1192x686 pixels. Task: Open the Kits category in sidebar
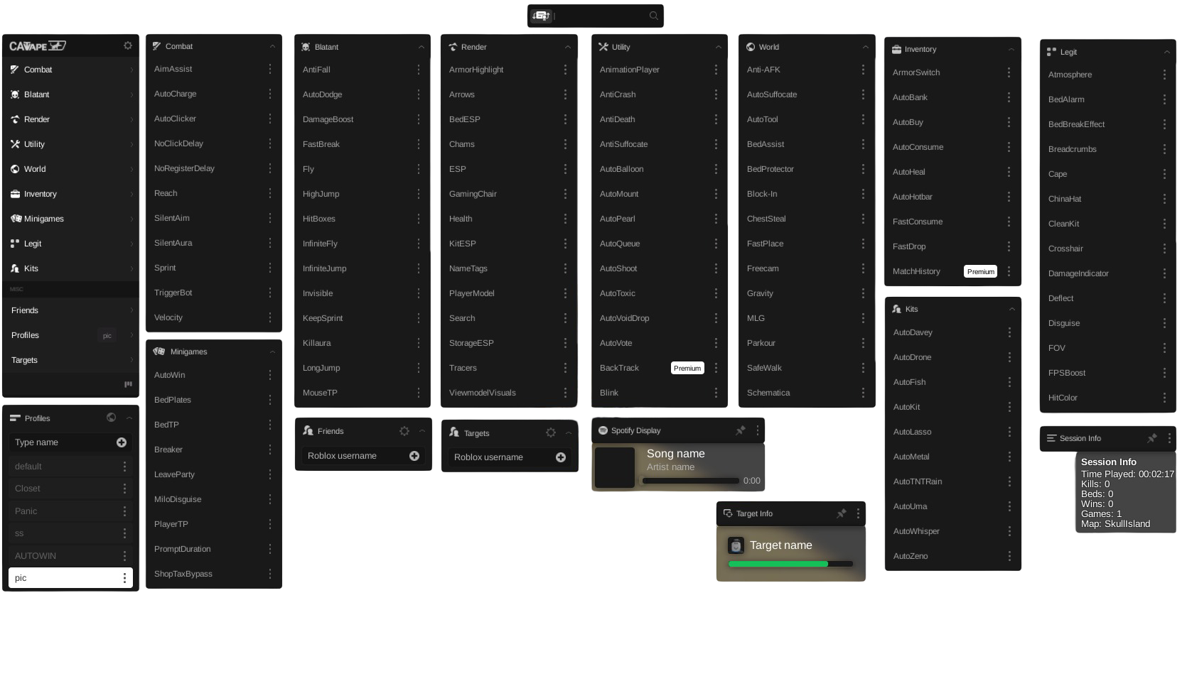[x=31, y=268]
